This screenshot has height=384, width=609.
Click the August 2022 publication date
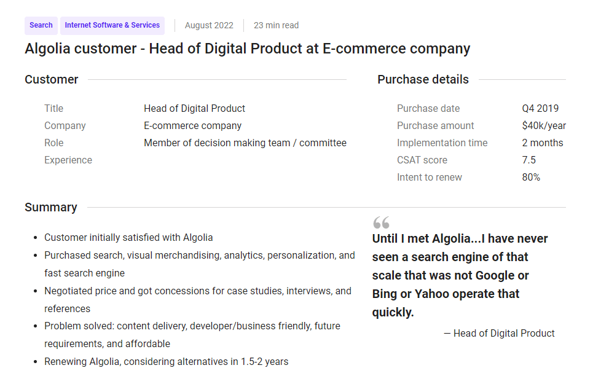point(209,25)
